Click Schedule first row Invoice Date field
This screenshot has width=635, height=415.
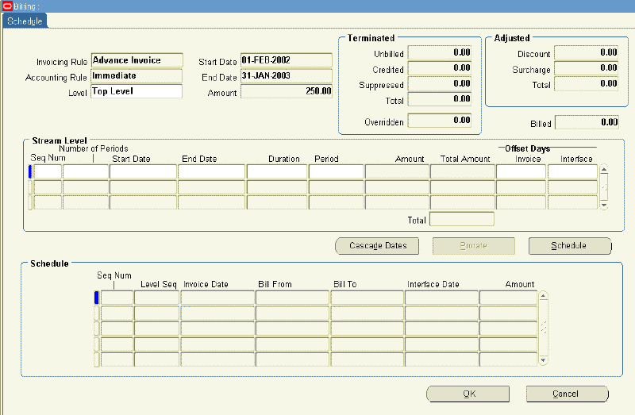coord(217,298)
